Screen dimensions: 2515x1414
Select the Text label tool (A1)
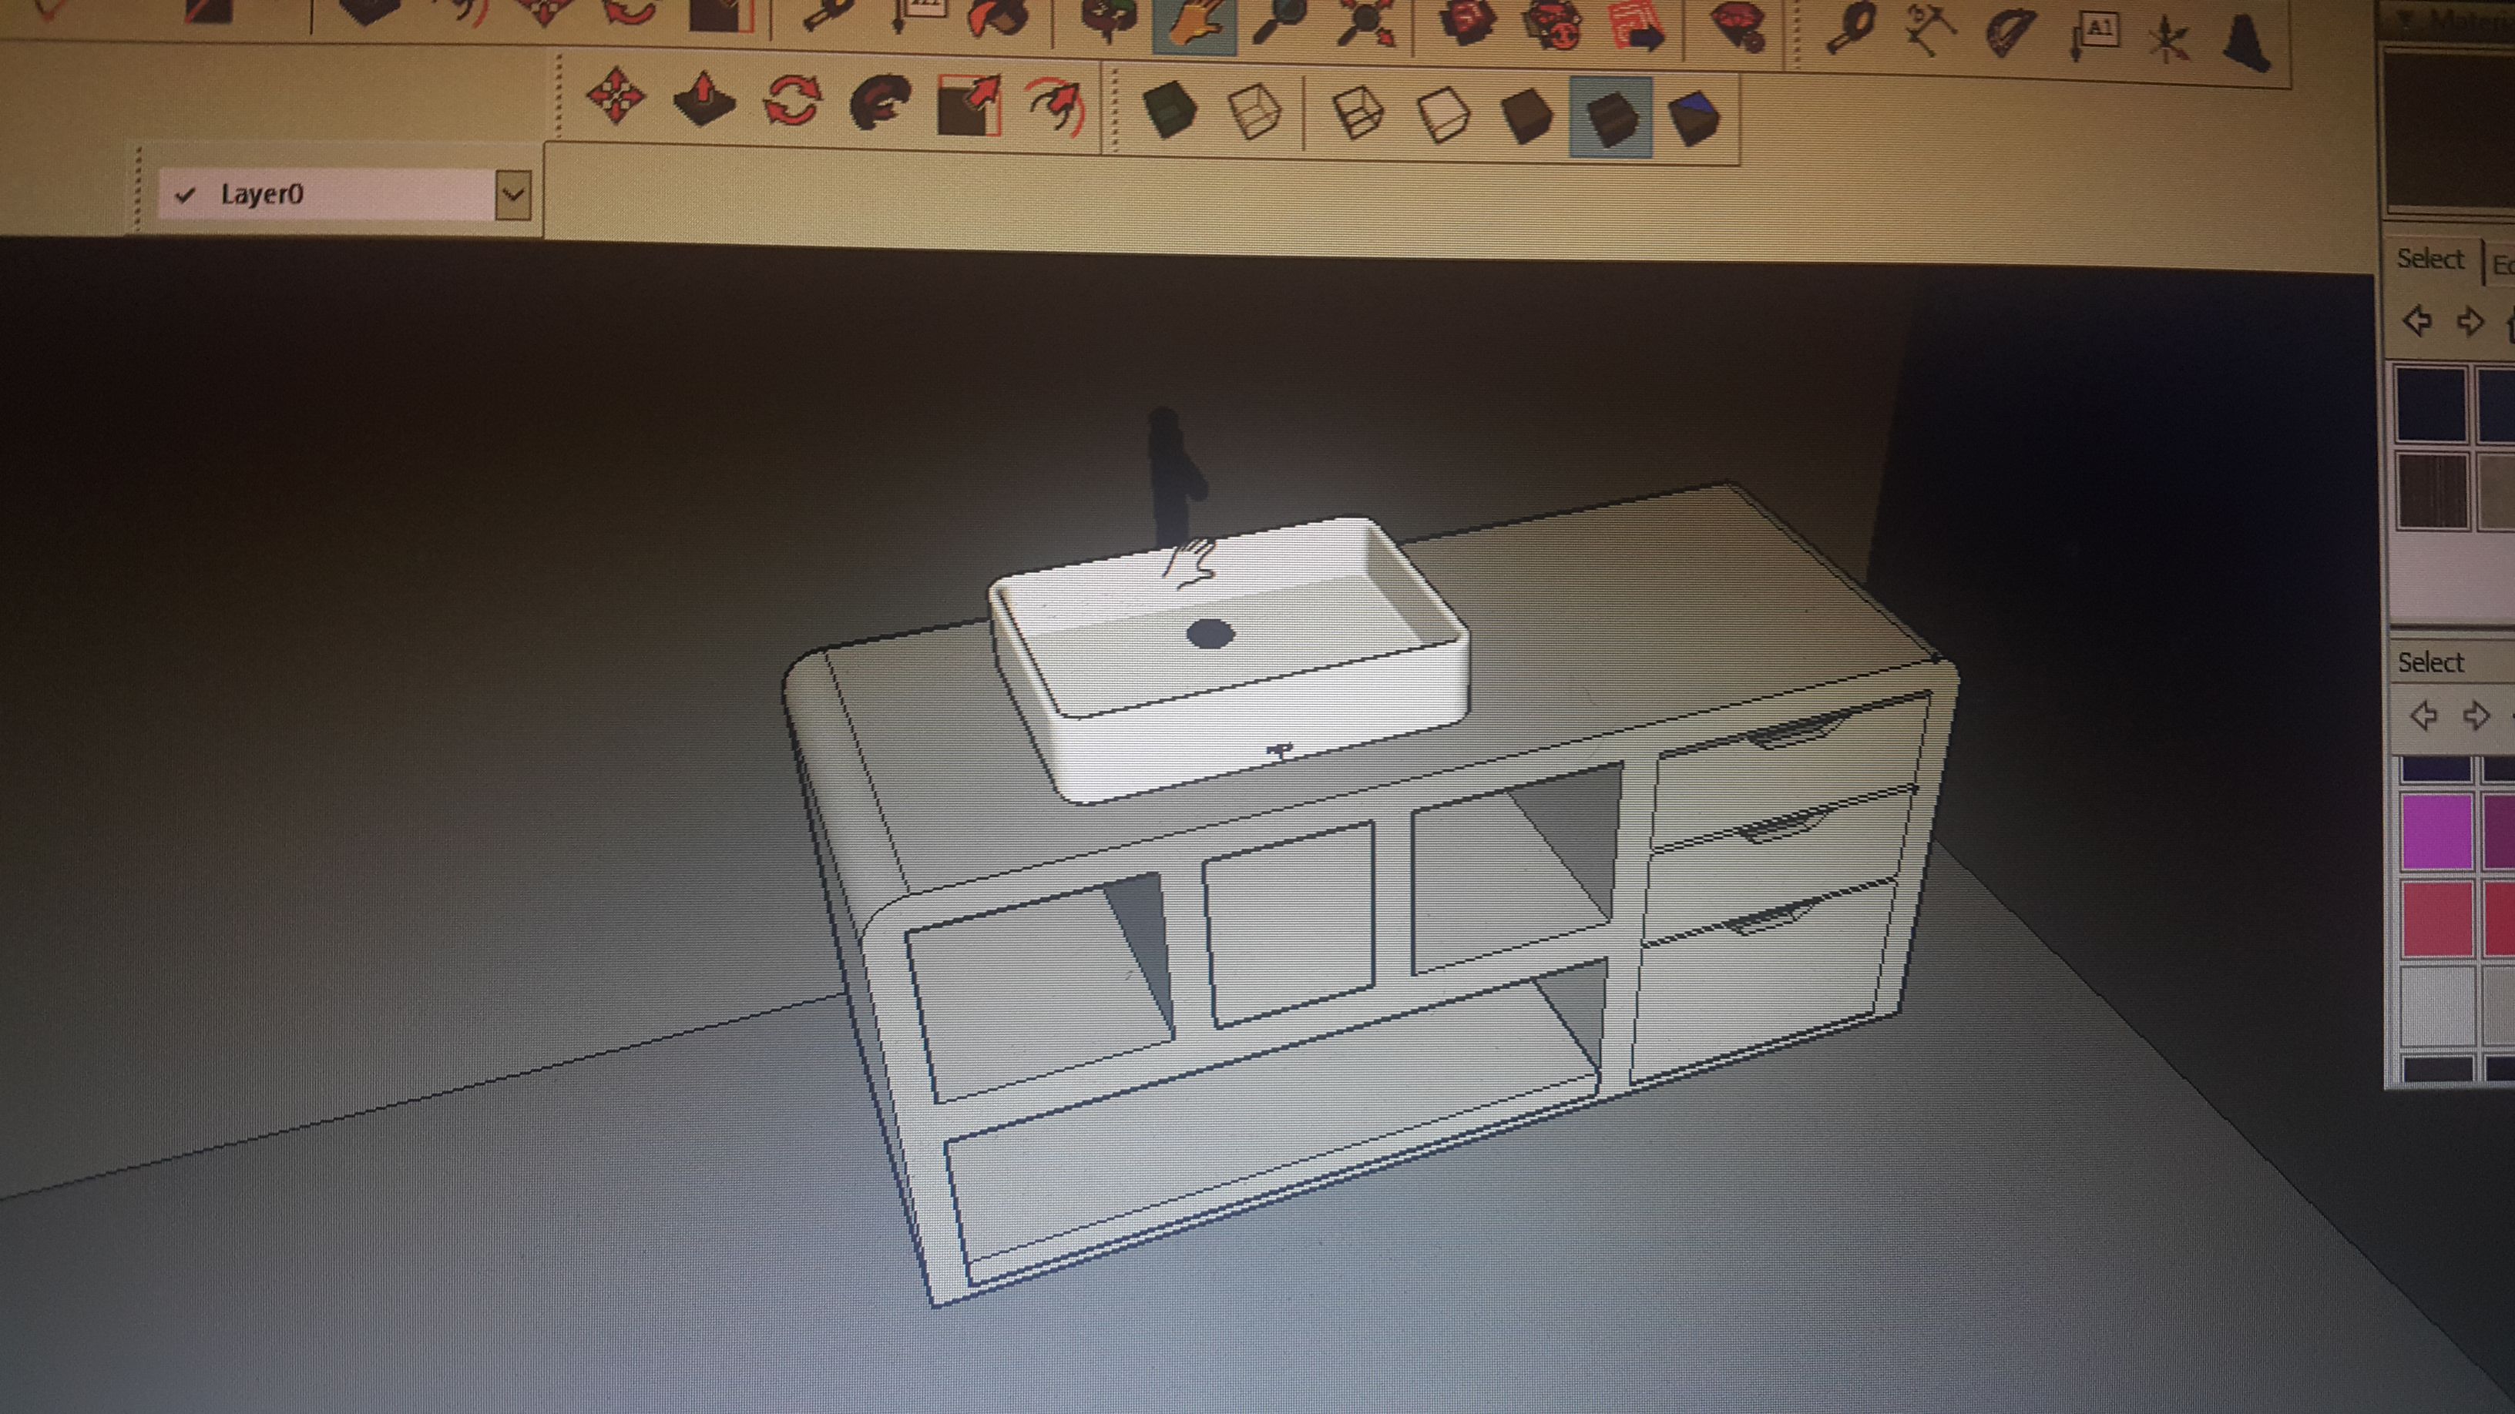[x=2095, y=35]
